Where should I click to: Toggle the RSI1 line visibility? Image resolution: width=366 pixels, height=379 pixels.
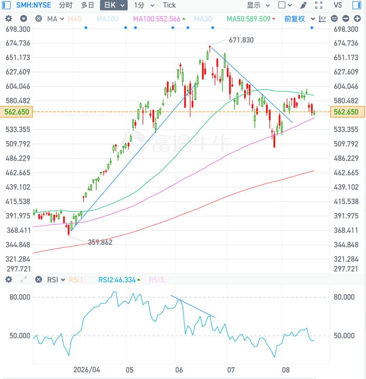(x=77, y=280)
